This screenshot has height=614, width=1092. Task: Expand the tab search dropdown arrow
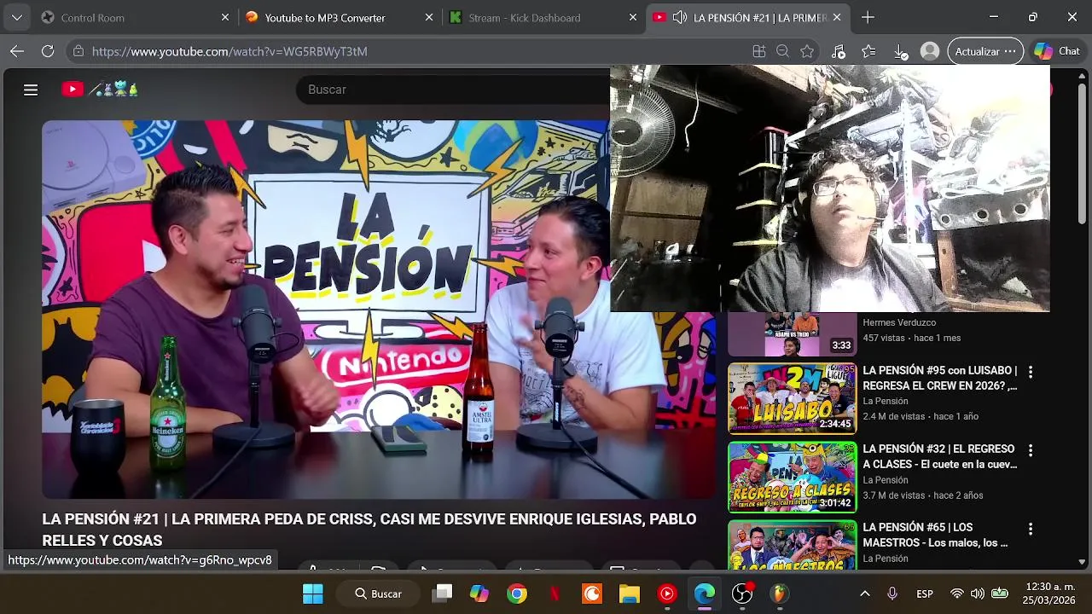17,17
